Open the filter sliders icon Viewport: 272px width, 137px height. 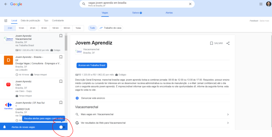pos(6,21)
